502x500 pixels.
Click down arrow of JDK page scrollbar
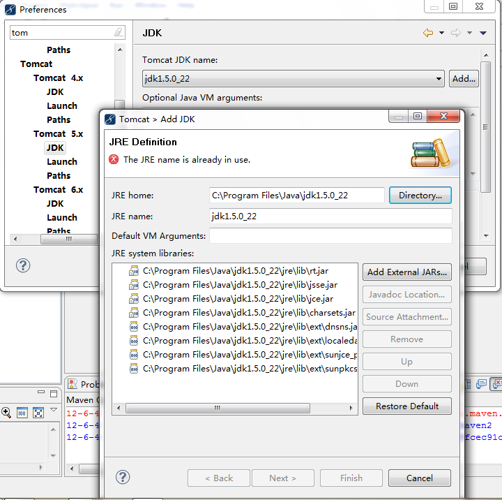(x=486, y=236)
